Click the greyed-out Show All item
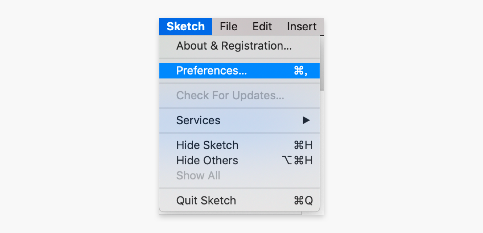 pyautogui.click(x=198, y=176)
